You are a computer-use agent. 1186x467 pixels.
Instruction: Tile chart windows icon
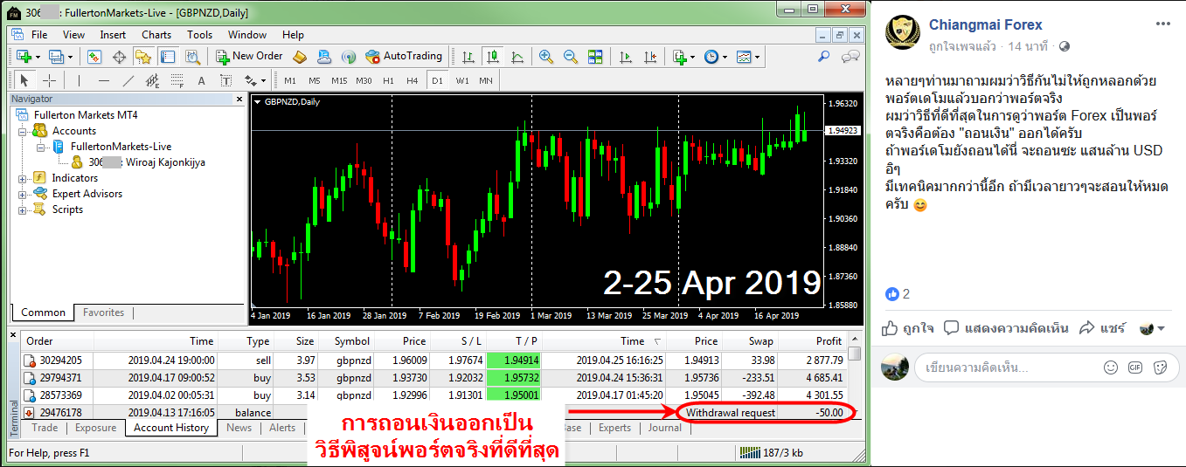[596, 57]
